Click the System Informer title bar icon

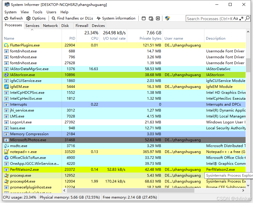[7, 4]
